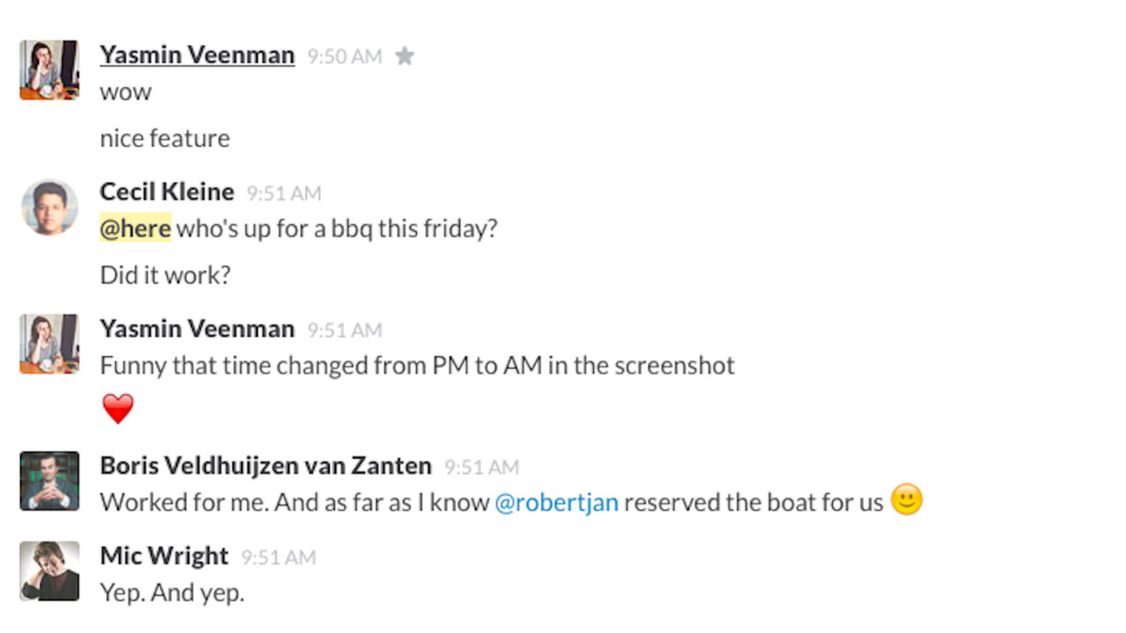
Task: Click the smiley emoji after 'boat for us'
Action: point(907,500)
